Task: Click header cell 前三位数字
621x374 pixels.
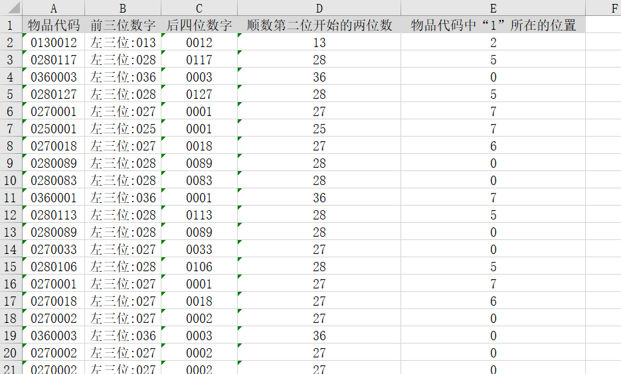Action: 123,25
